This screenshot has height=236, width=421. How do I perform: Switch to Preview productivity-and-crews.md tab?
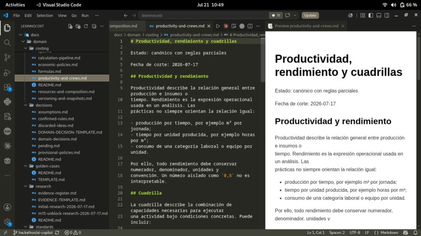coord(307,26)
